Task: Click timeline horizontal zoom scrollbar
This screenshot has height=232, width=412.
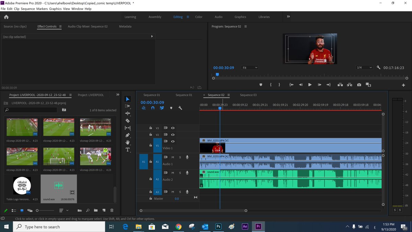Action: point(193,211)
